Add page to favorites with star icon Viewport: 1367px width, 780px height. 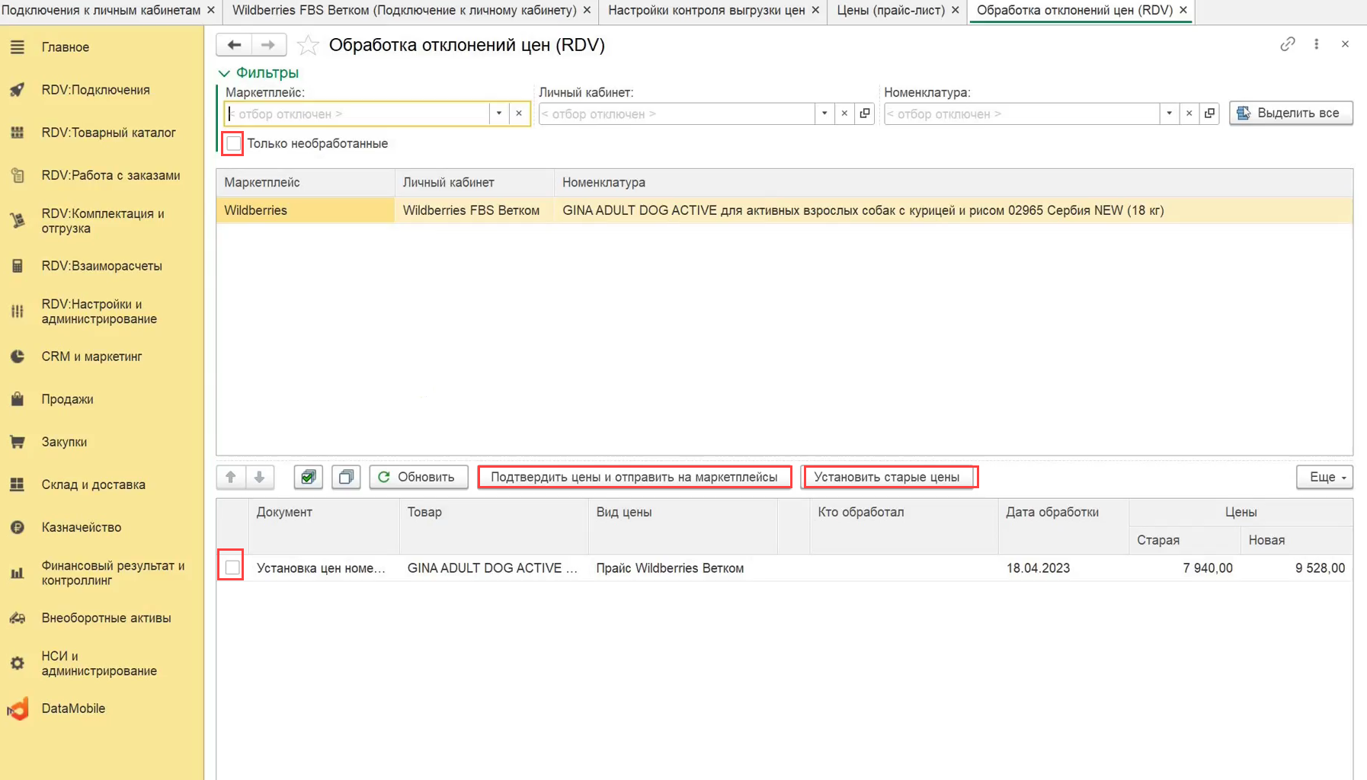click(308, 46)
